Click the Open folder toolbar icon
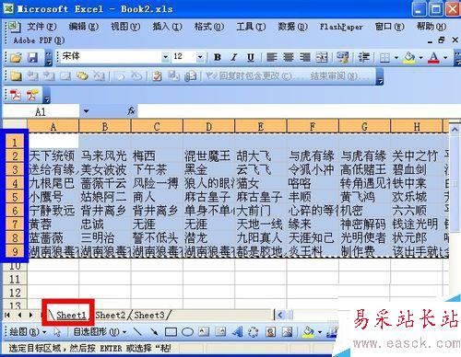The image size is (461, 357). (x=16, y=57)
